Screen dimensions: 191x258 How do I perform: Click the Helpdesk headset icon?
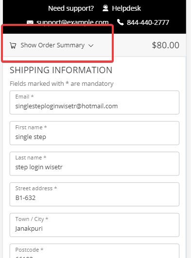105,8
